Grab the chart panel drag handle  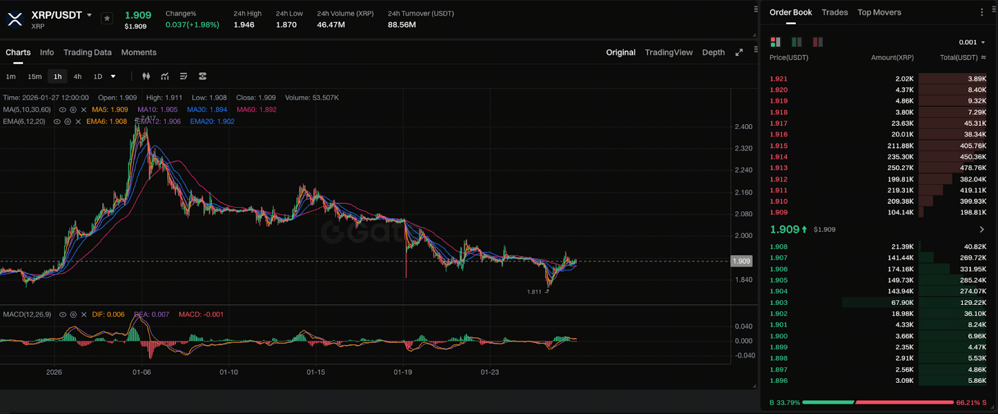(755, 49)
